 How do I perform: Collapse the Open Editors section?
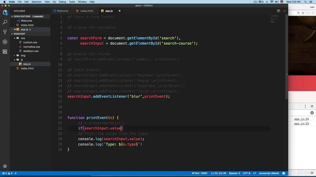tap(22, 16)
